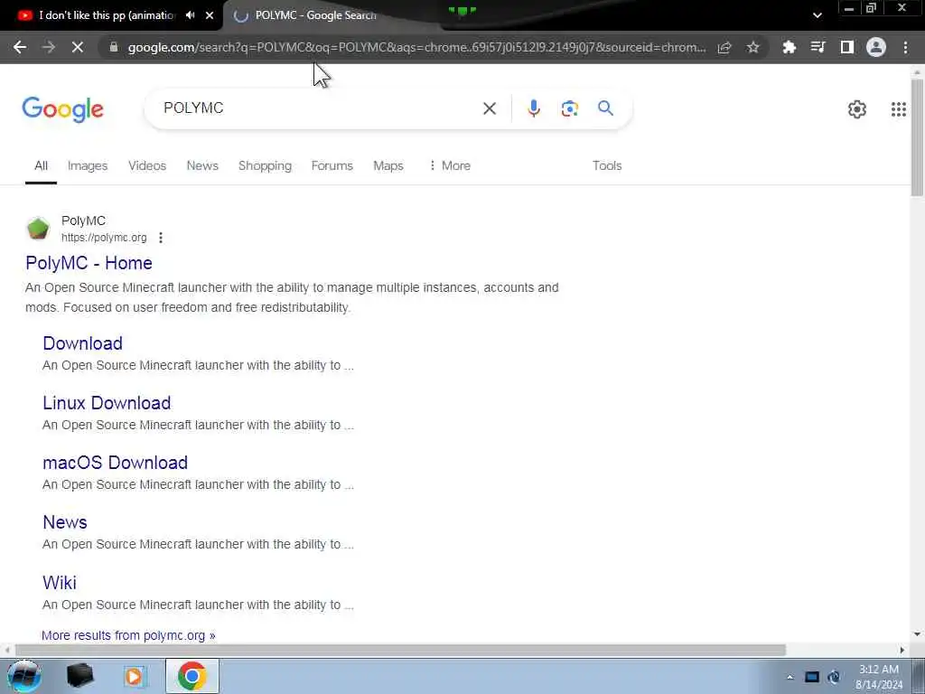Viewport: 925px width, 694px height.
Task: Open the Google apps grid
Action: [x=898, y=109]
